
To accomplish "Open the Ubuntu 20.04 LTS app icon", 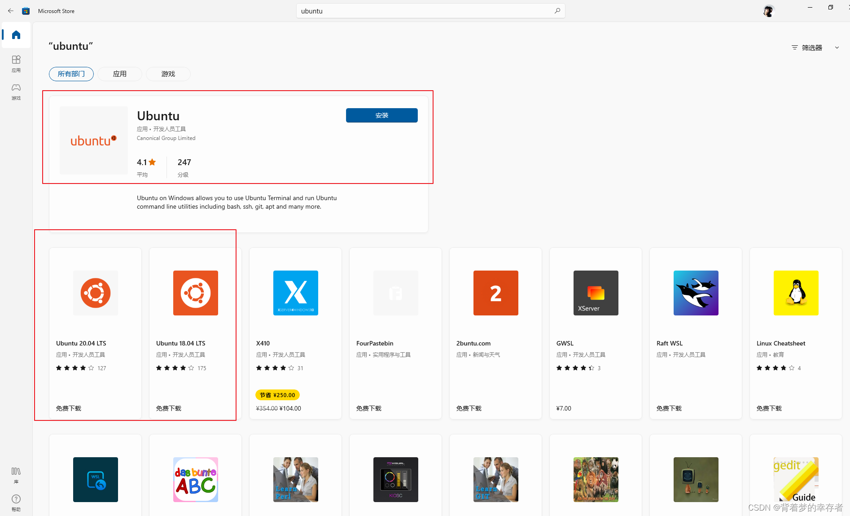I will [x=96, y=293].
